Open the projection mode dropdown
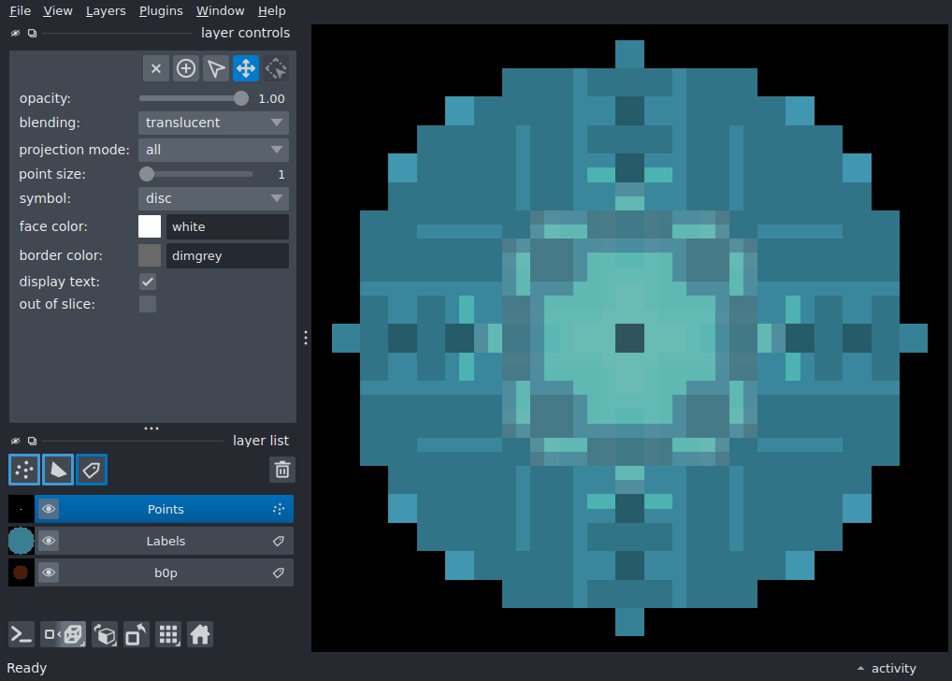Screen dimensions: 952x681 point(214,150)
